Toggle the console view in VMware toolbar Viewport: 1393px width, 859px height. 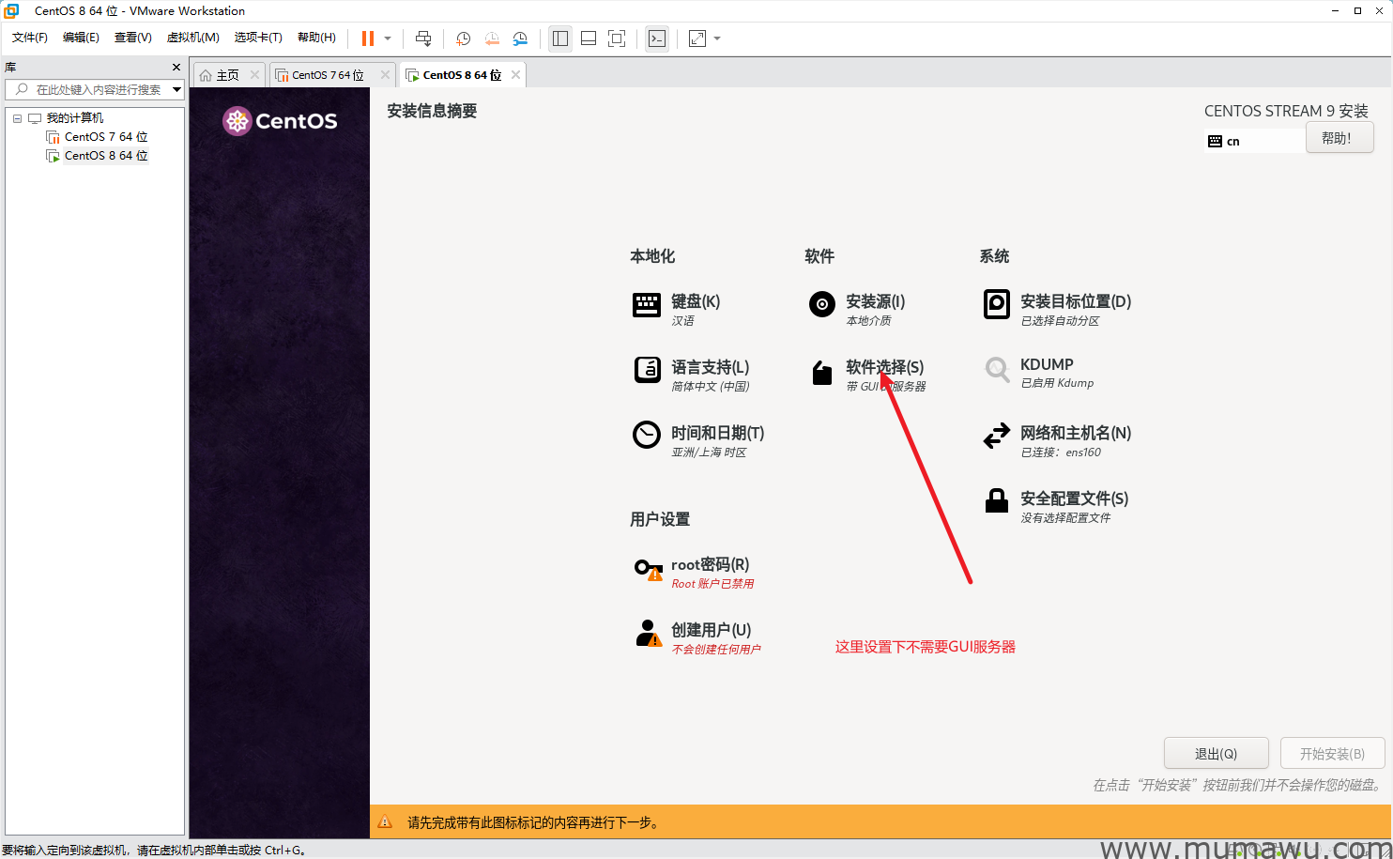(656, 38)
